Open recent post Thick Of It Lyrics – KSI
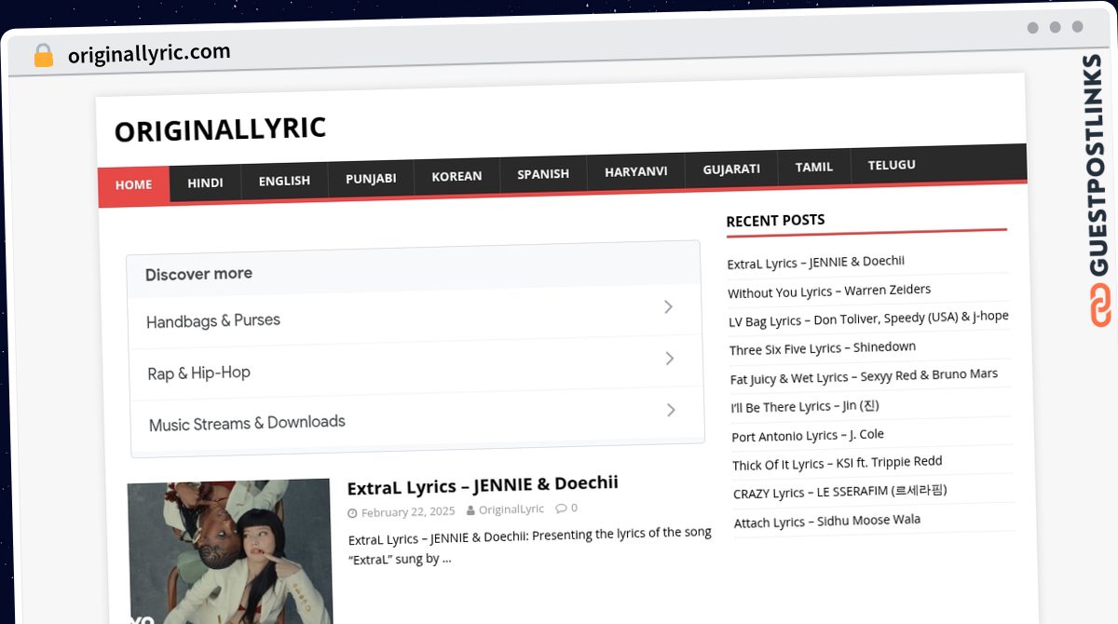The image size is (1118, 624). (838, 463)
